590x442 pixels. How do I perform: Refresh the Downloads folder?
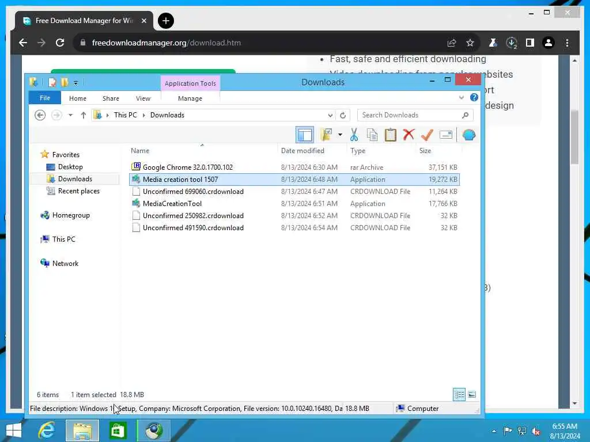point(343,115)
